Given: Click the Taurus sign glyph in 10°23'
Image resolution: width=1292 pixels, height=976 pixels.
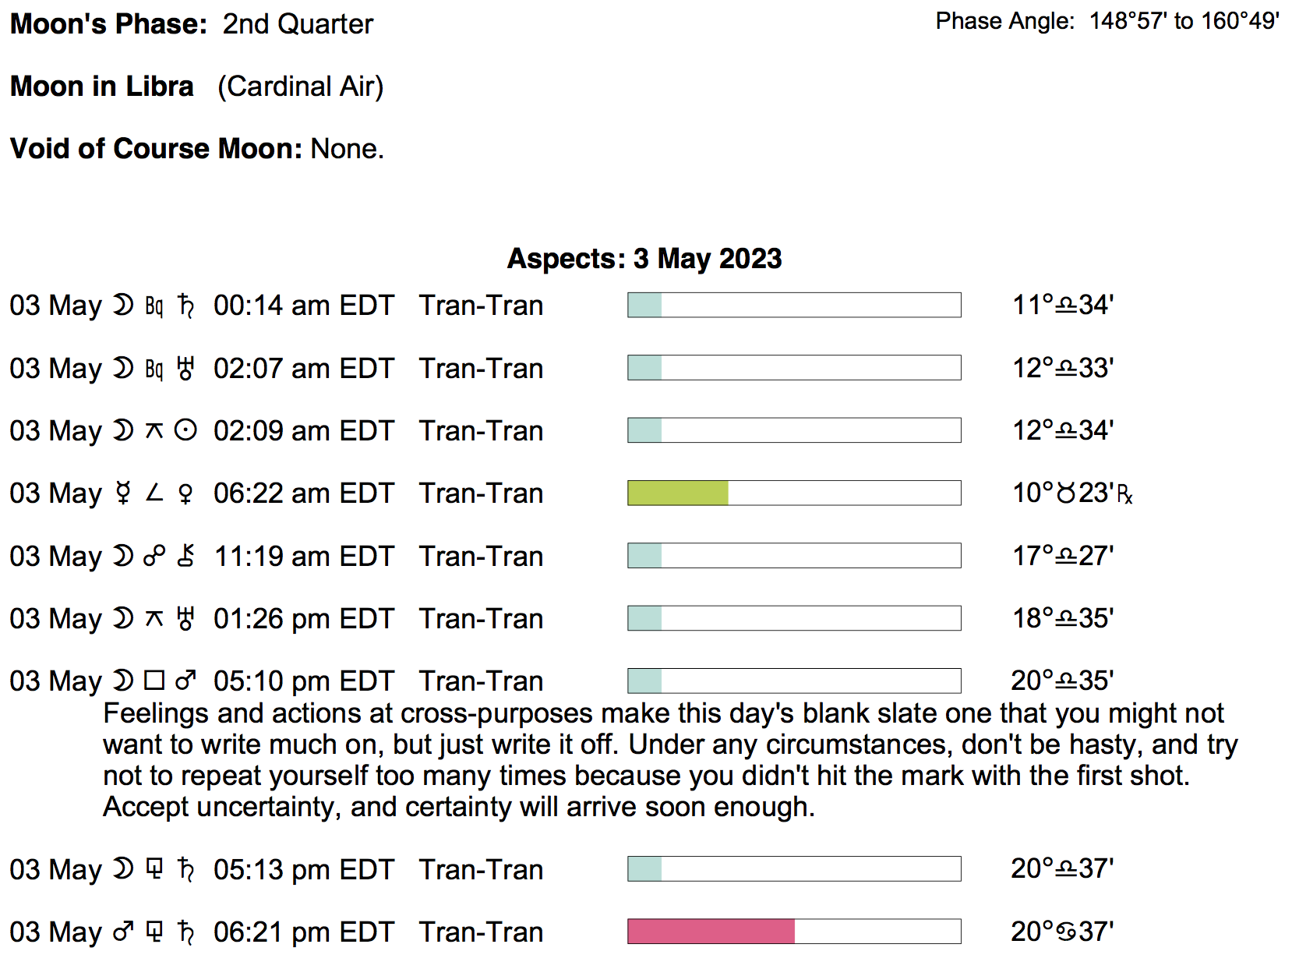Looking at the screenshot, I should click(1066, 493).
